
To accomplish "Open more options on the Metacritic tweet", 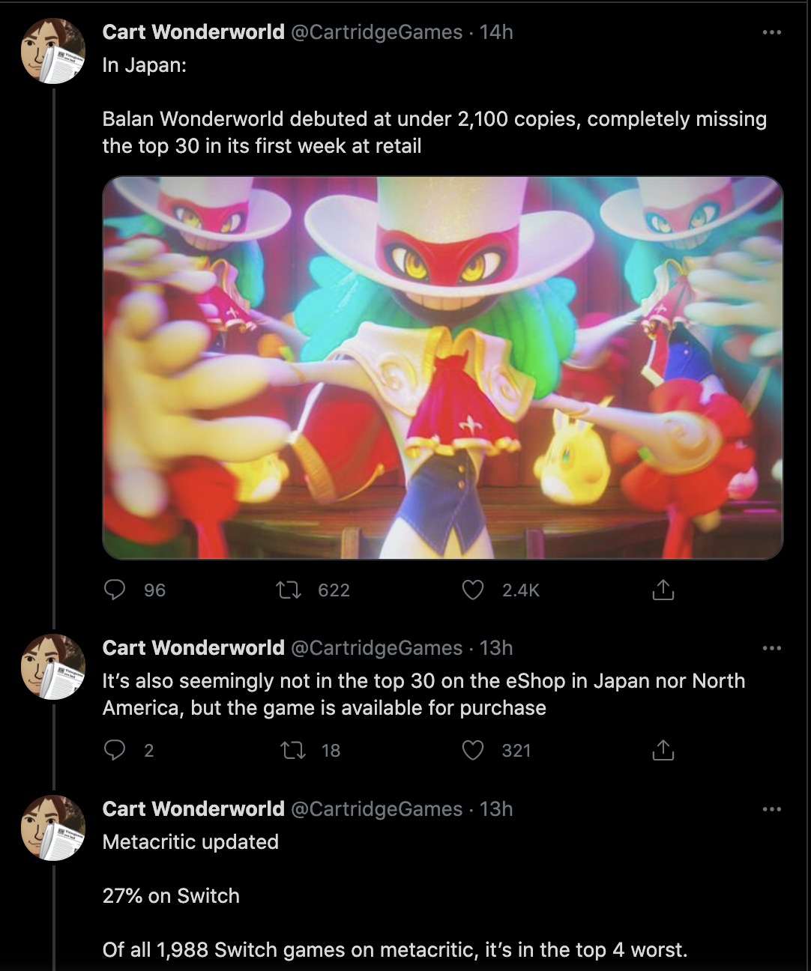I will [771, 809].
